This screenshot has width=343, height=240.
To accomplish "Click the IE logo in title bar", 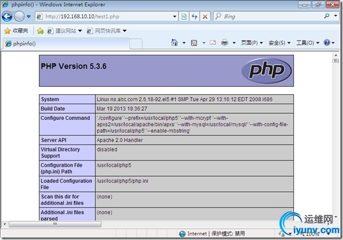I will click(x=5, y=4).
